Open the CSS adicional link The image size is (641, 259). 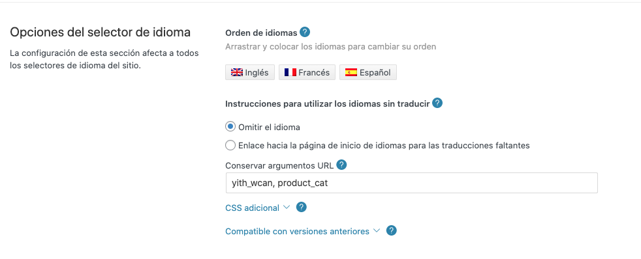252,208
